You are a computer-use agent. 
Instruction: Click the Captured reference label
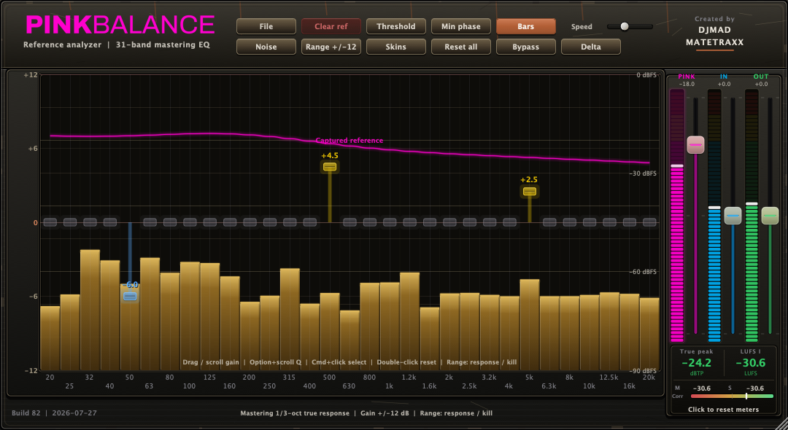tap(349, 141)
